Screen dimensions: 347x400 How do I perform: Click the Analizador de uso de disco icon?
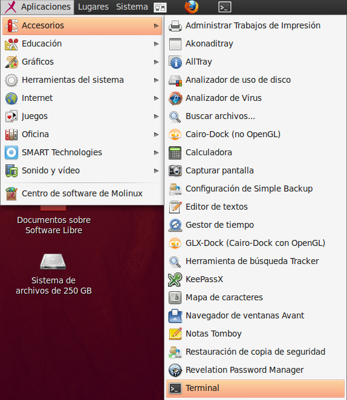click(175, 80)
